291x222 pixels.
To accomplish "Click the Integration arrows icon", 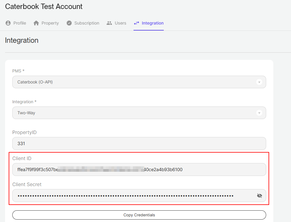I will (137, 23).
